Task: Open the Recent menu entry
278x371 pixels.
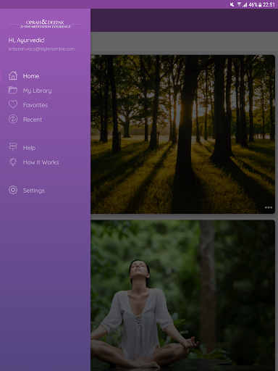Action: point(33,120)
